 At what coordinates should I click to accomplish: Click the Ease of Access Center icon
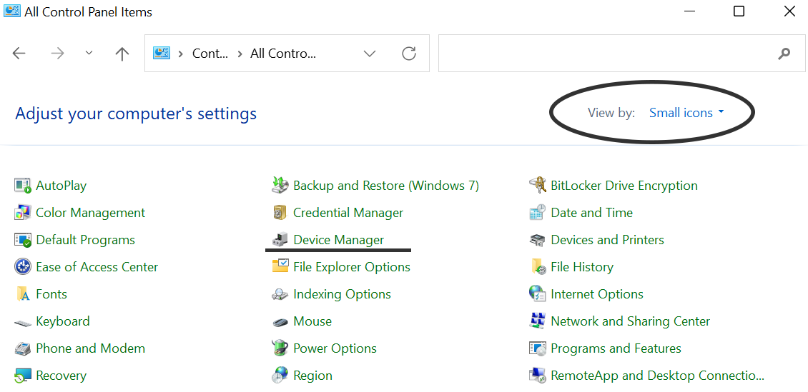tap(23, 267)
